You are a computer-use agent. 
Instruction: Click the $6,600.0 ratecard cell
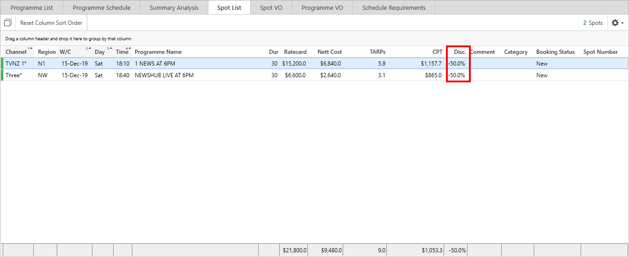point(295,75)
